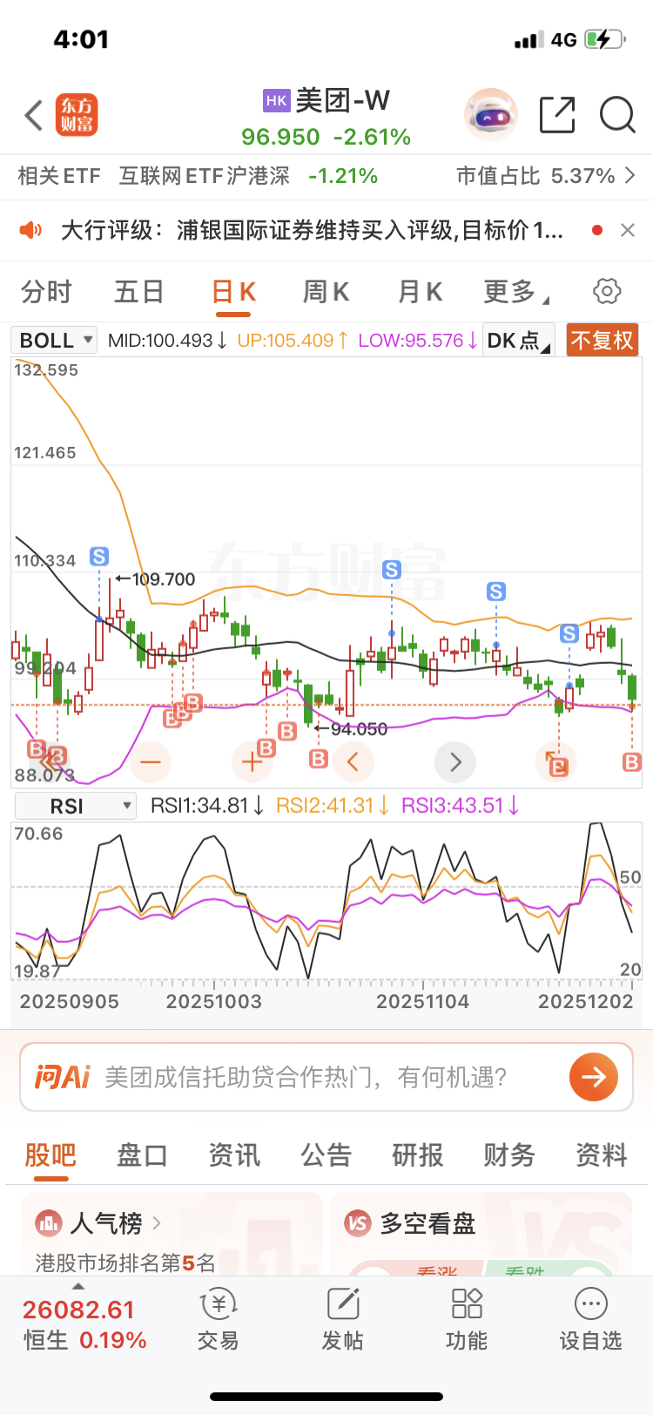Open the 公告 tab
Image resolution: width=653 pixels, height=1415 pixels.
pyautogui.click(x=326, y=1155)
